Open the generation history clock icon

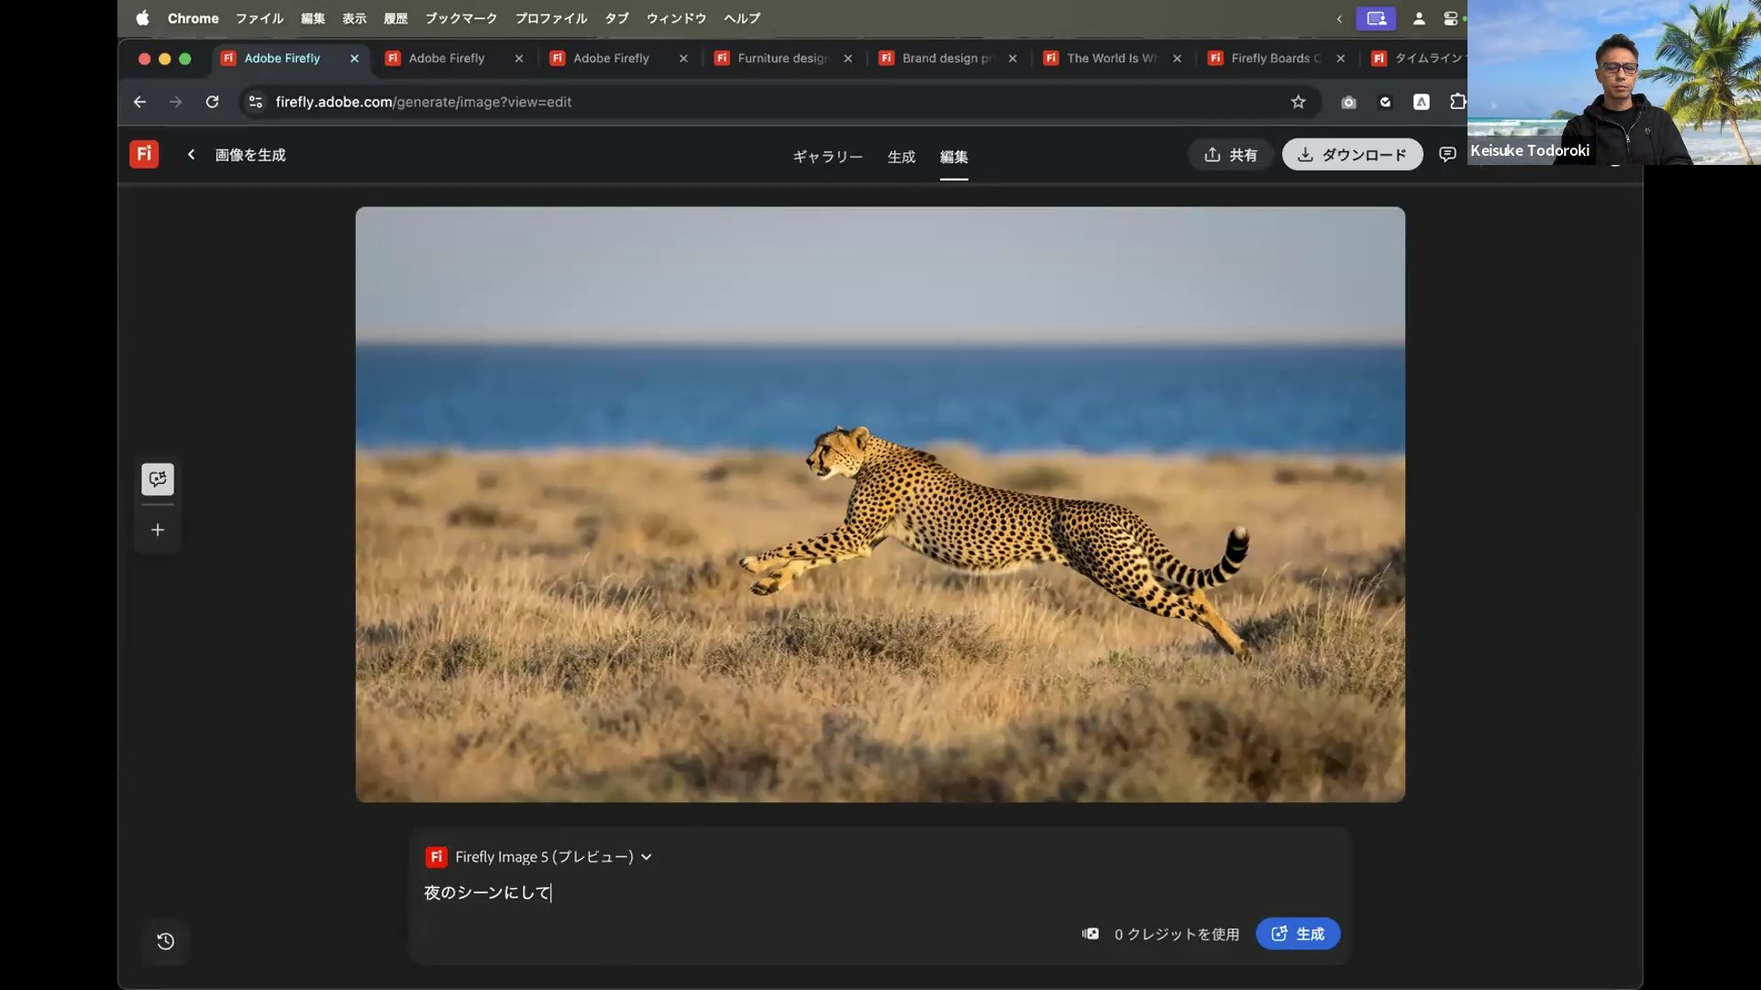(x=165, y=941)
